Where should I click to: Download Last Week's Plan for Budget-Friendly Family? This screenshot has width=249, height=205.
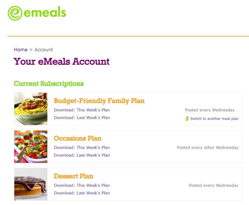(x=82, y=117)
